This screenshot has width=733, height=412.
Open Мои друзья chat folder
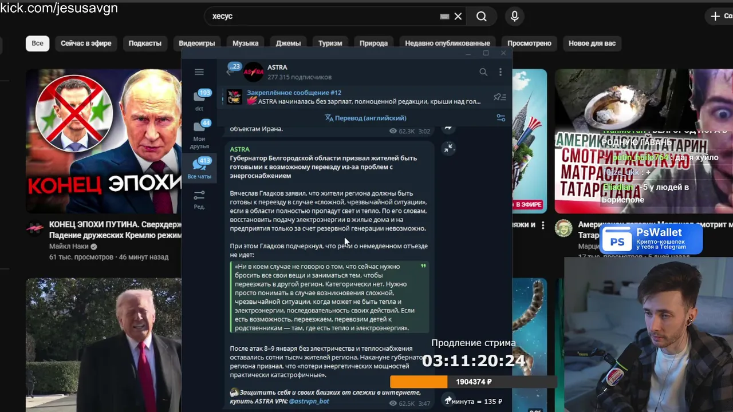click(199, 134)
